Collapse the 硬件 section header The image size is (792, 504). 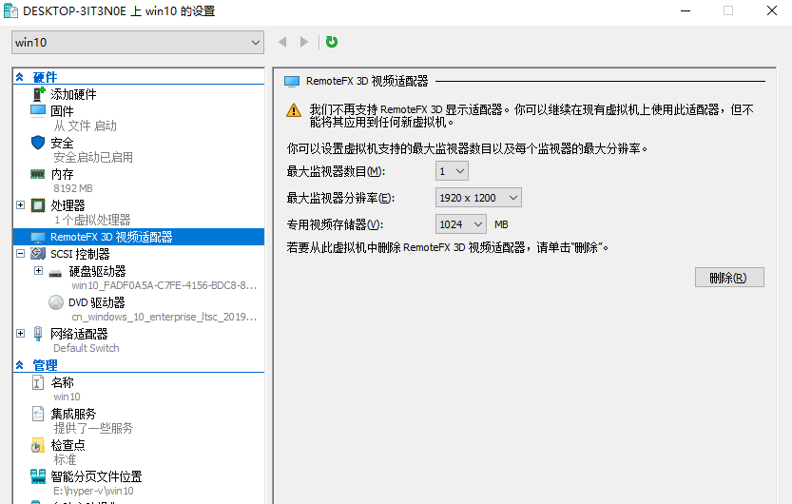19,77
